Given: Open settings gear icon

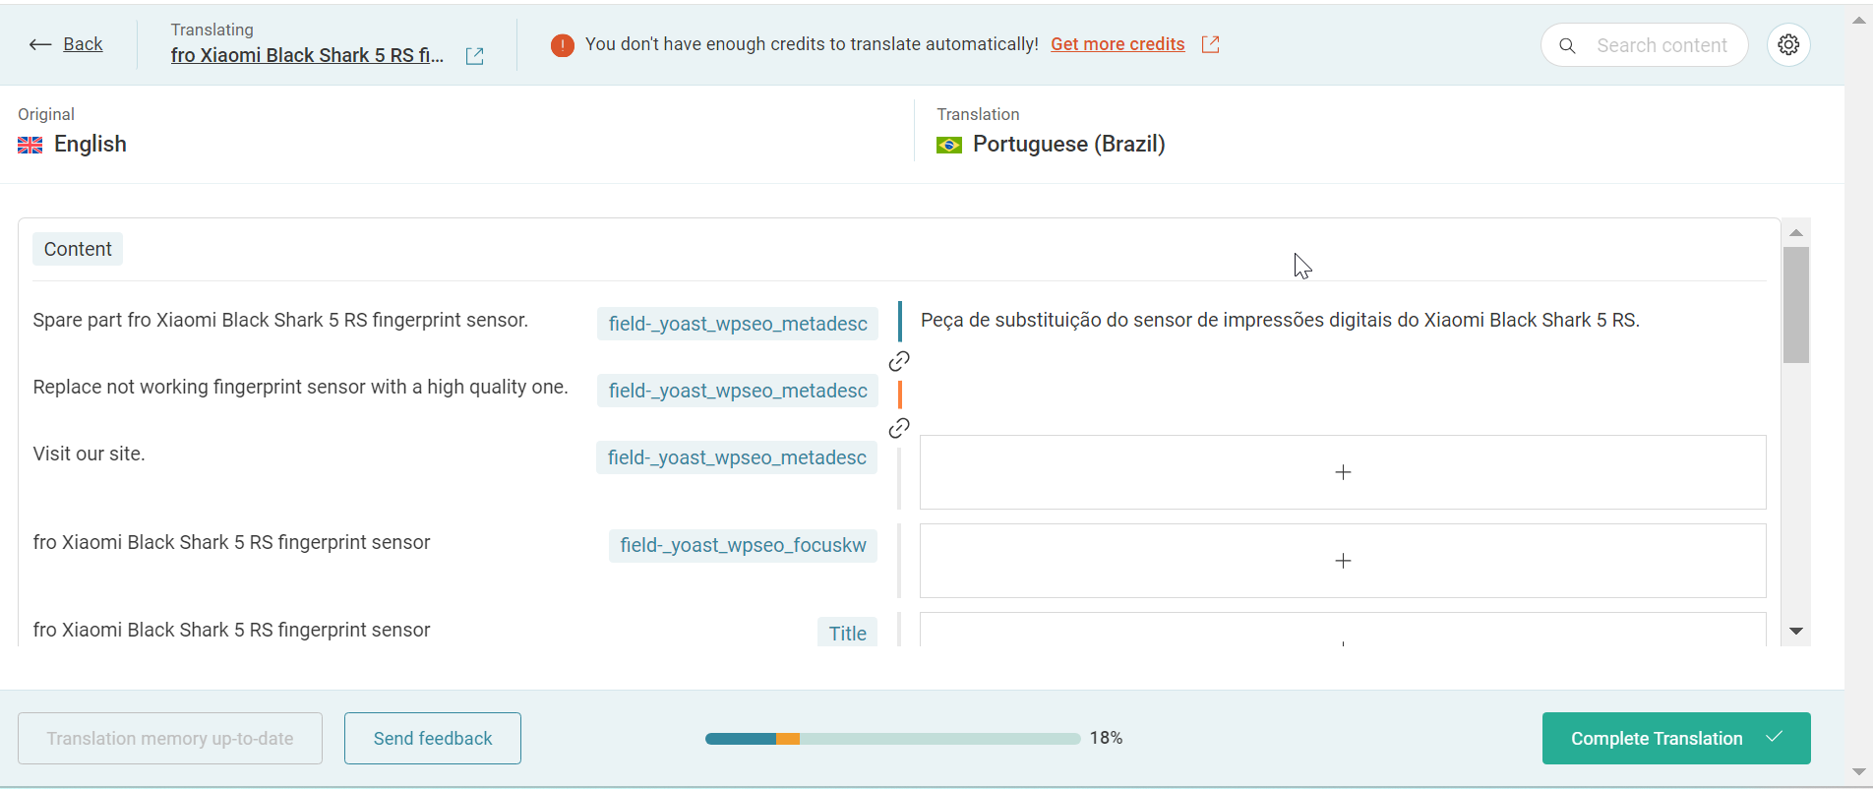Looking at the screenshot, I should (x=1788, y=45).
